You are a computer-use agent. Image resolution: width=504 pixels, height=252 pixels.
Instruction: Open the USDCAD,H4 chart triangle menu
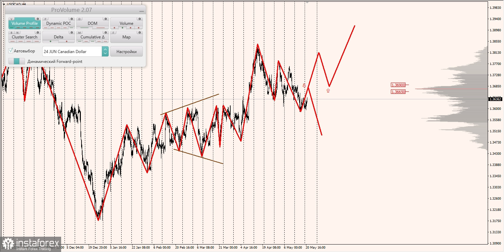tap(4, 4)
